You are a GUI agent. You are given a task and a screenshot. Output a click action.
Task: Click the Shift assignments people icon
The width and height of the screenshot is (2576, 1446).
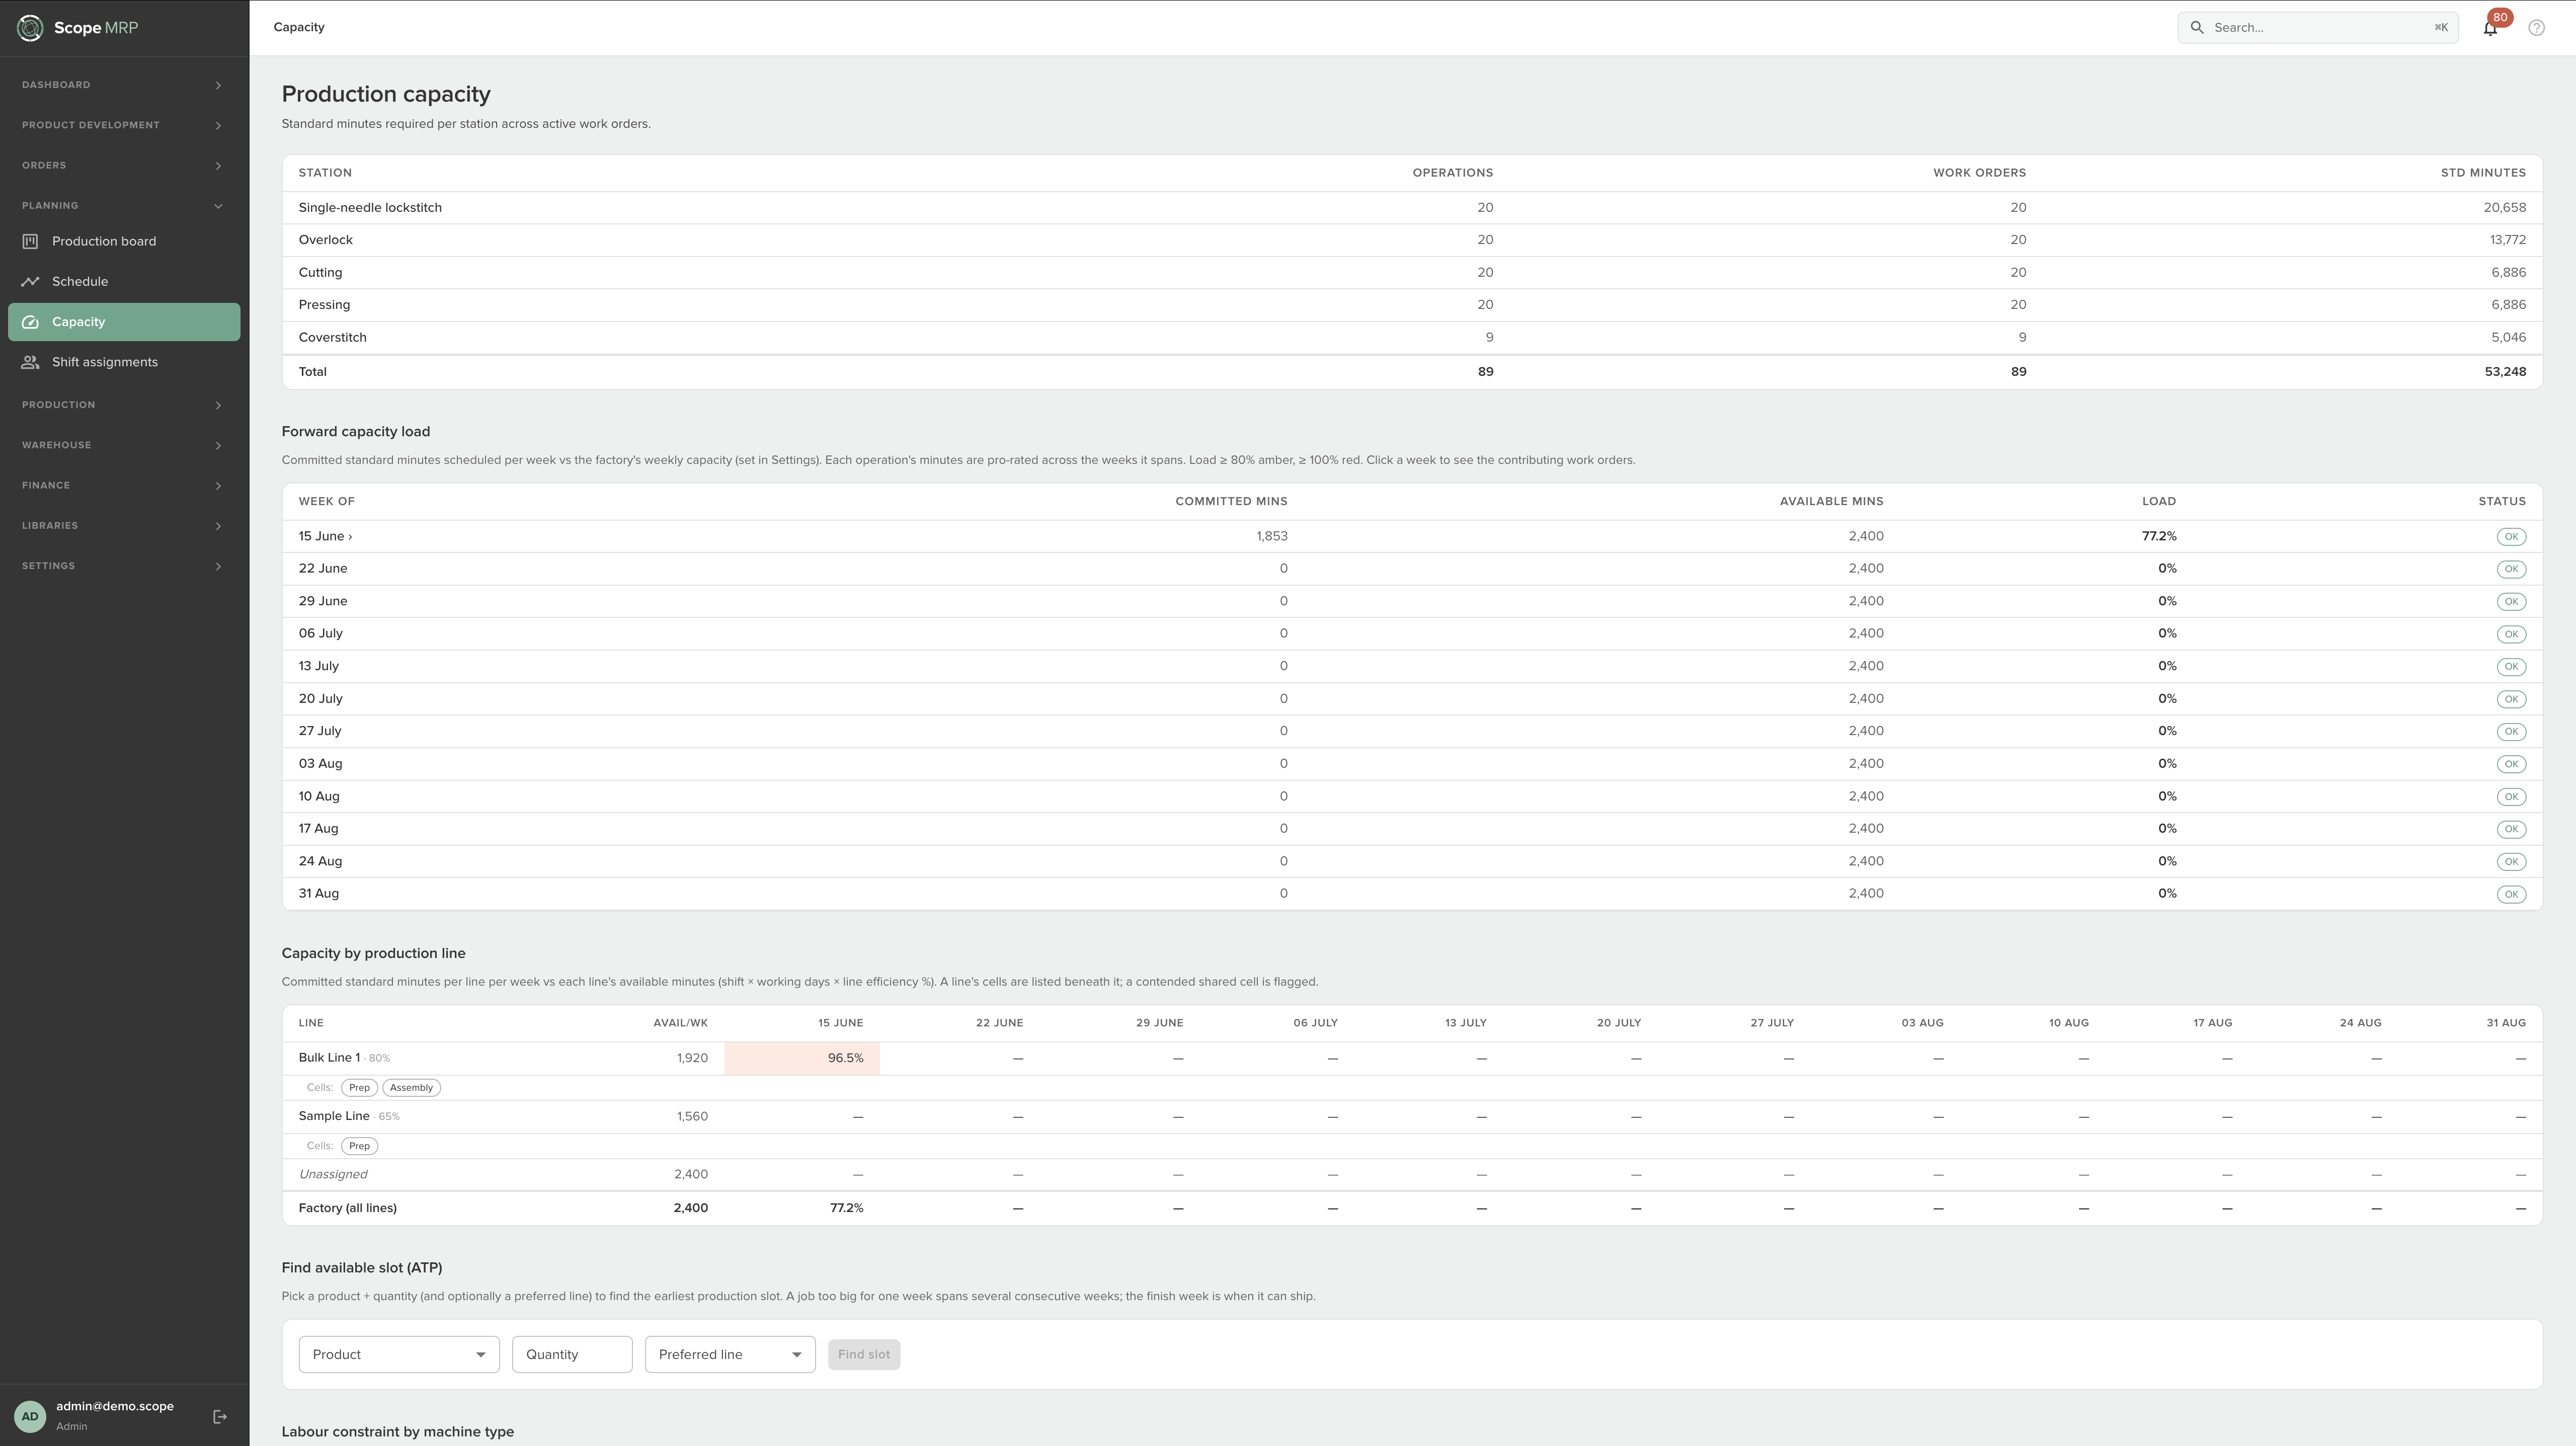click(x=31, y=362)
